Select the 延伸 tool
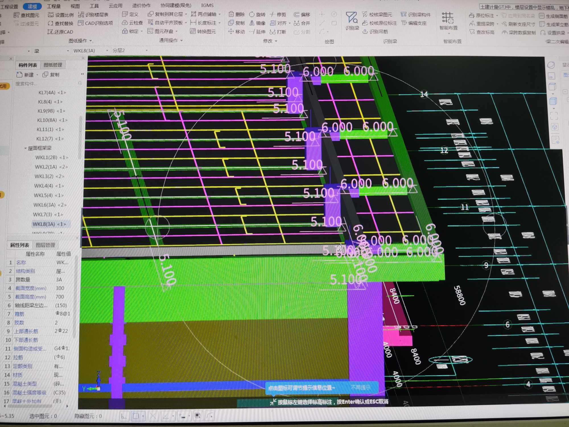Screen dimensions: 569x427 pos(257,32)
